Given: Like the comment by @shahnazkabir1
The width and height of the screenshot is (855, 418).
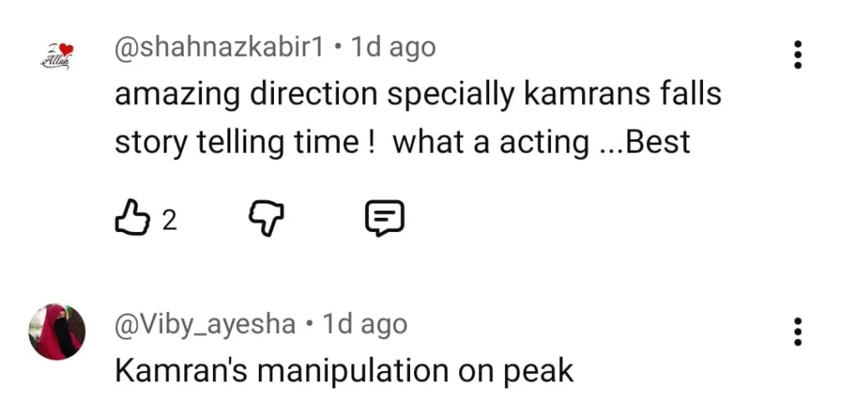Looking at the screenshot, I should tap(130, 219).
